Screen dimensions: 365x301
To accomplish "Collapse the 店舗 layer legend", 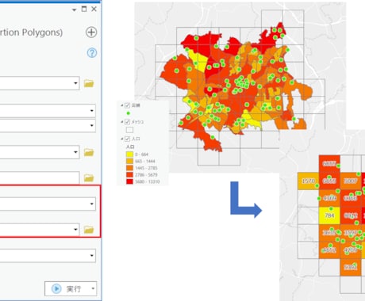I will click(x=122, y=105).
